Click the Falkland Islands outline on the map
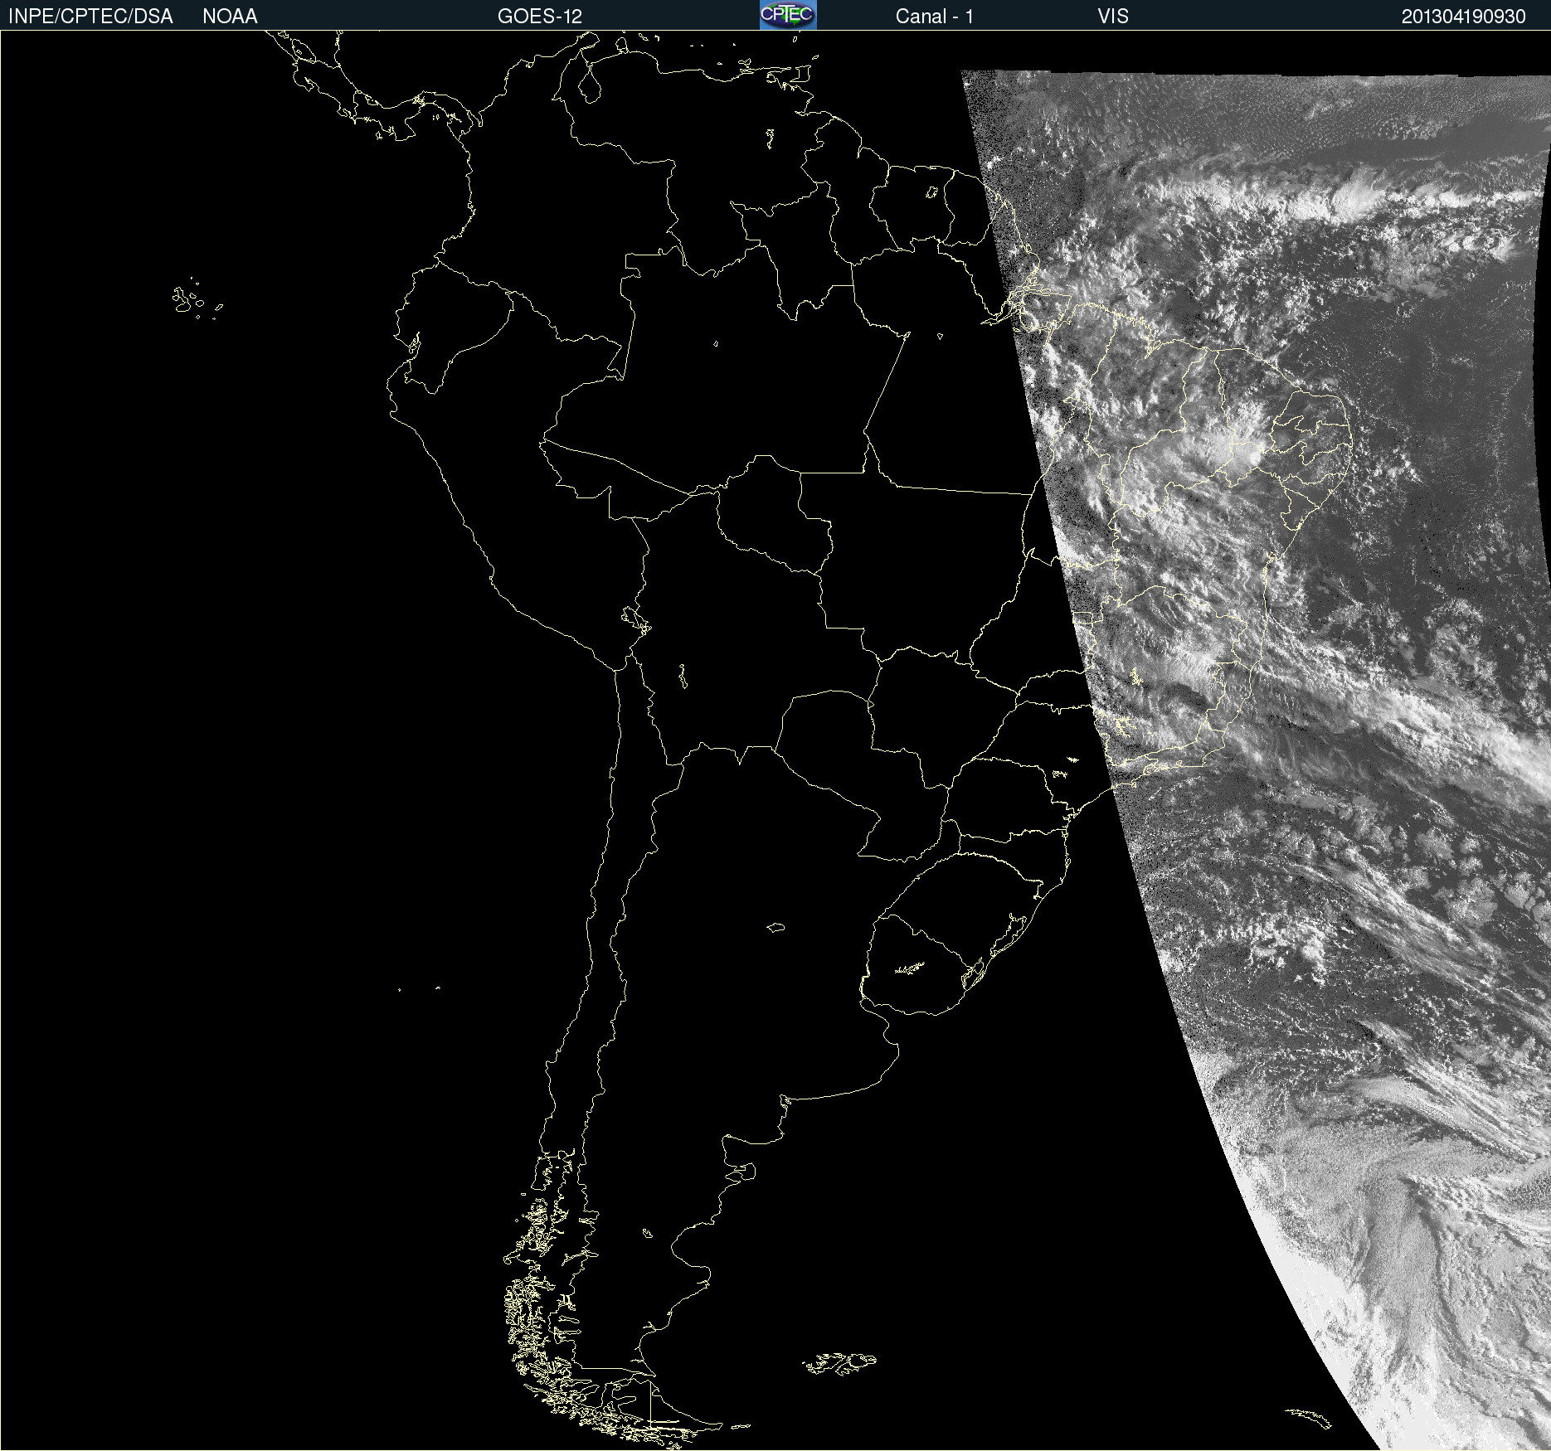1551x1451 pixels. click(x=839, y=1363)
